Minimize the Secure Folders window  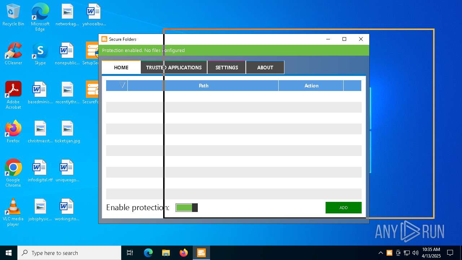tap(328, 39)
